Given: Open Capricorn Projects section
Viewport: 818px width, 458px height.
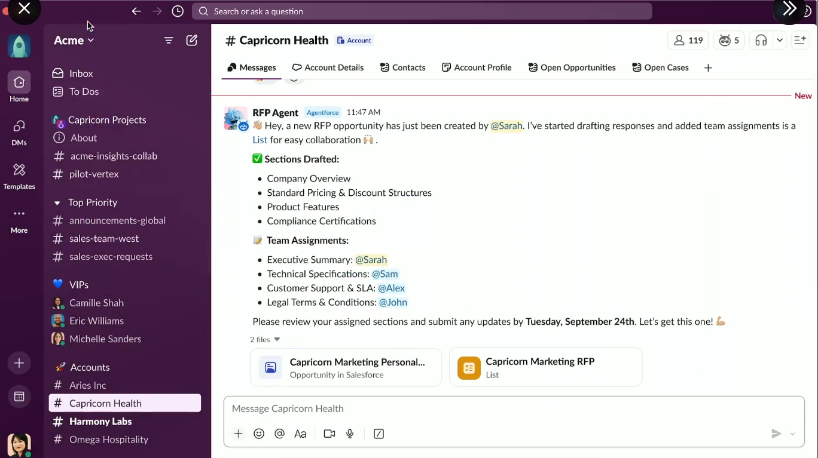Looking at the screenshot, I should tap(107, 120).
